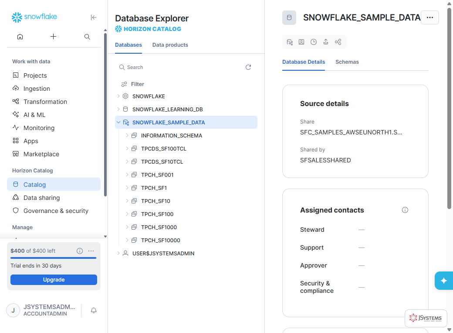Select INFORMATION_SCHEMA label

pyautogui.click(x=172, y=136)
